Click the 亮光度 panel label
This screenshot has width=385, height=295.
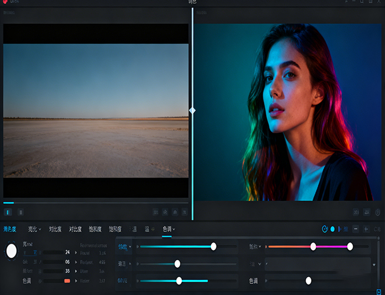click(x=10, y=229)
